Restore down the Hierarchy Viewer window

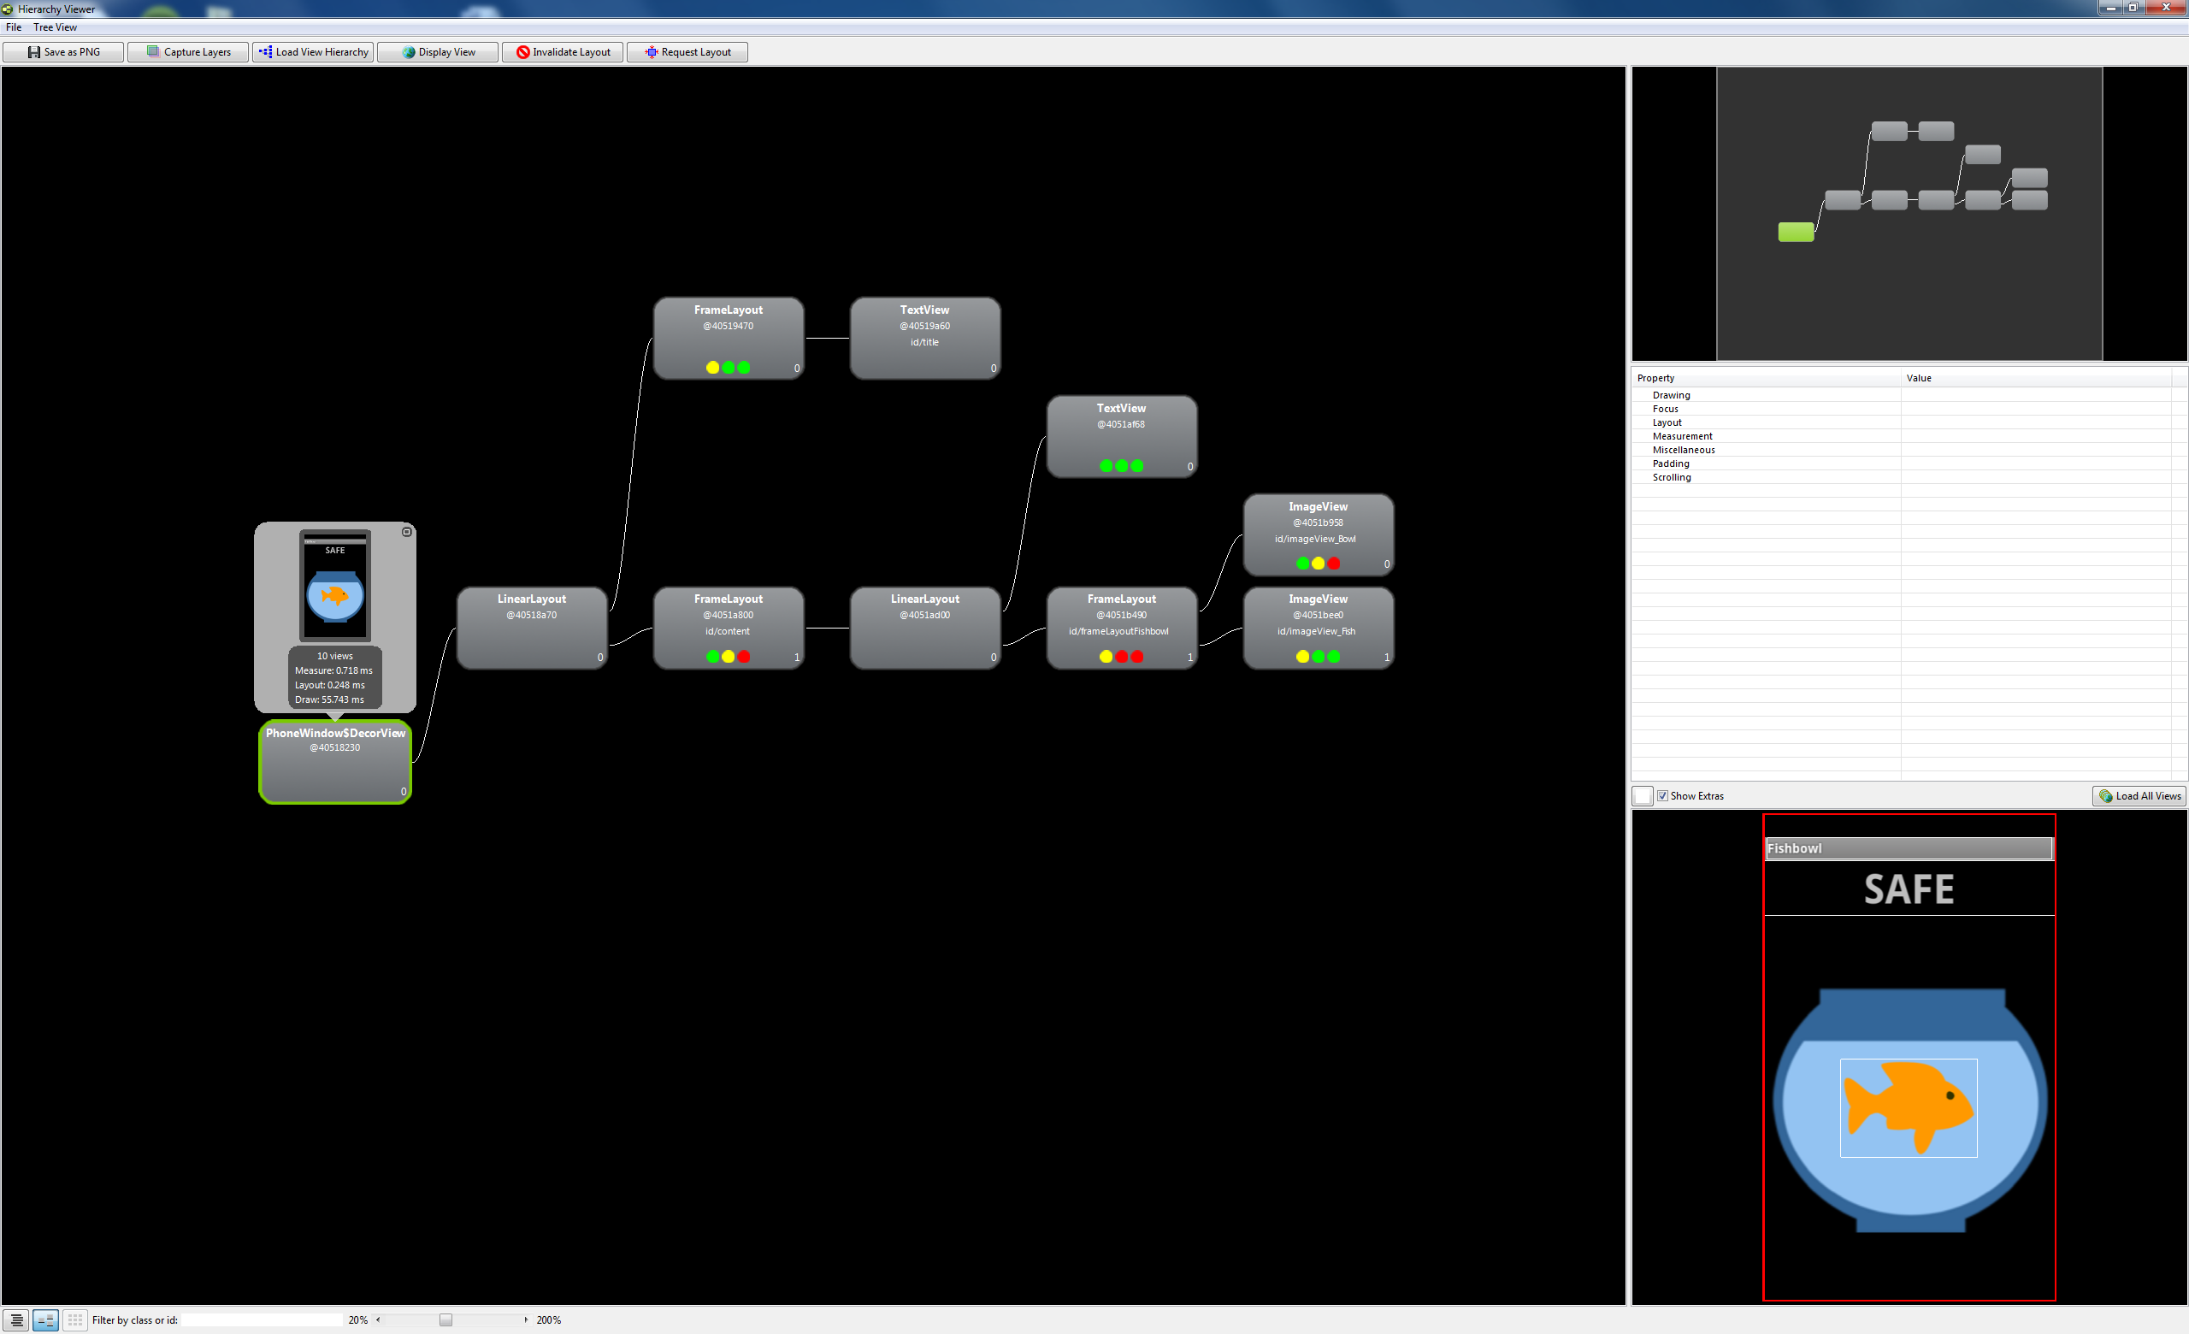(x=2133, y=8)
